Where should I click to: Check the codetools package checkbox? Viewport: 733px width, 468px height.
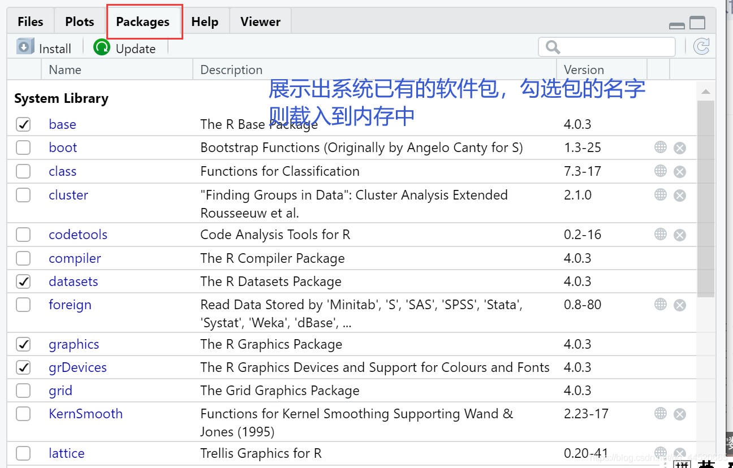[23, 235]
